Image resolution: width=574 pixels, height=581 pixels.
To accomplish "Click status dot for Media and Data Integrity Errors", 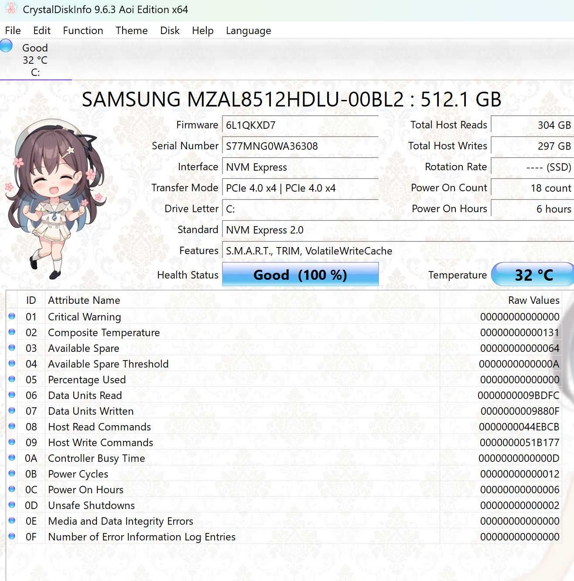I will click(12, 521).
